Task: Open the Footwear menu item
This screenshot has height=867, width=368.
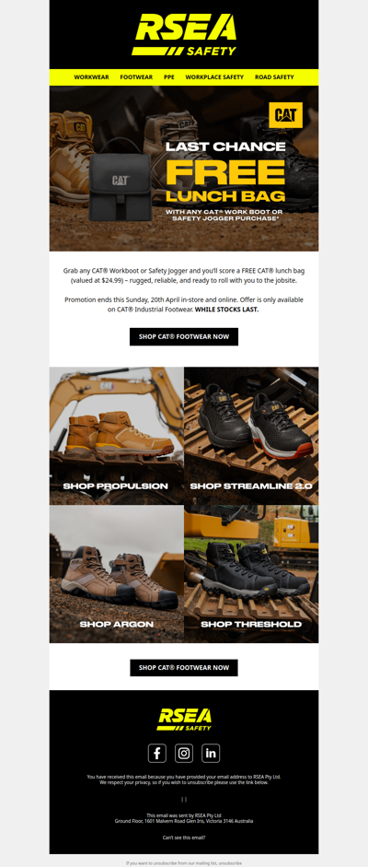Action: pyautogui.click(x=136, y=77)
